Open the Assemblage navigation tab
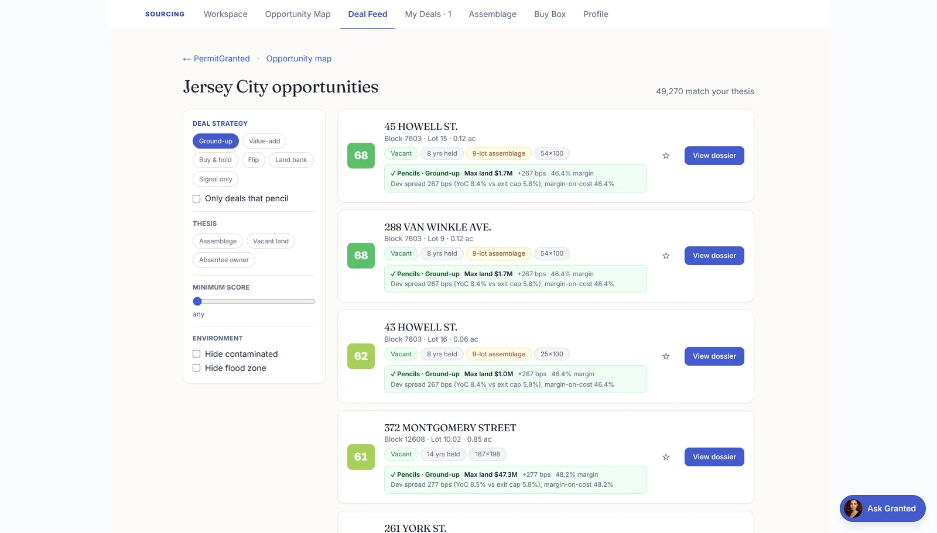Screen dimensions: 937x533 pos(493,14)
